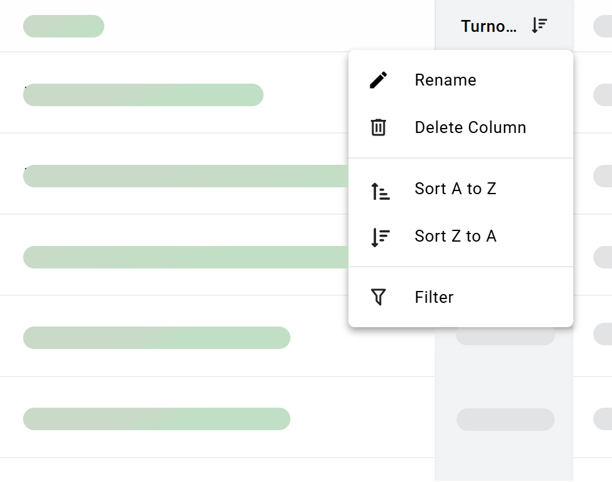This screenshot has height=482, width=612.
Task: Click the ascending sort icon in menu
Action: pos(380,191)
